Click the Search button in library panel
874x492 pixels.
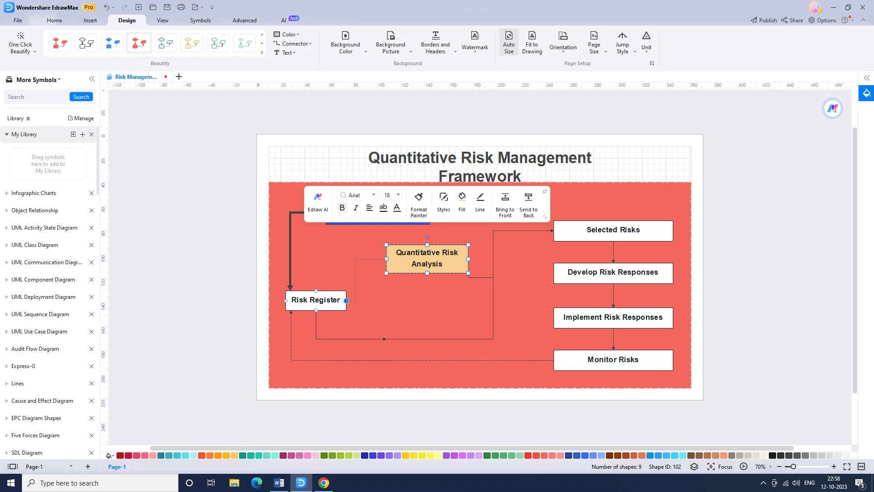coord(81,97)
